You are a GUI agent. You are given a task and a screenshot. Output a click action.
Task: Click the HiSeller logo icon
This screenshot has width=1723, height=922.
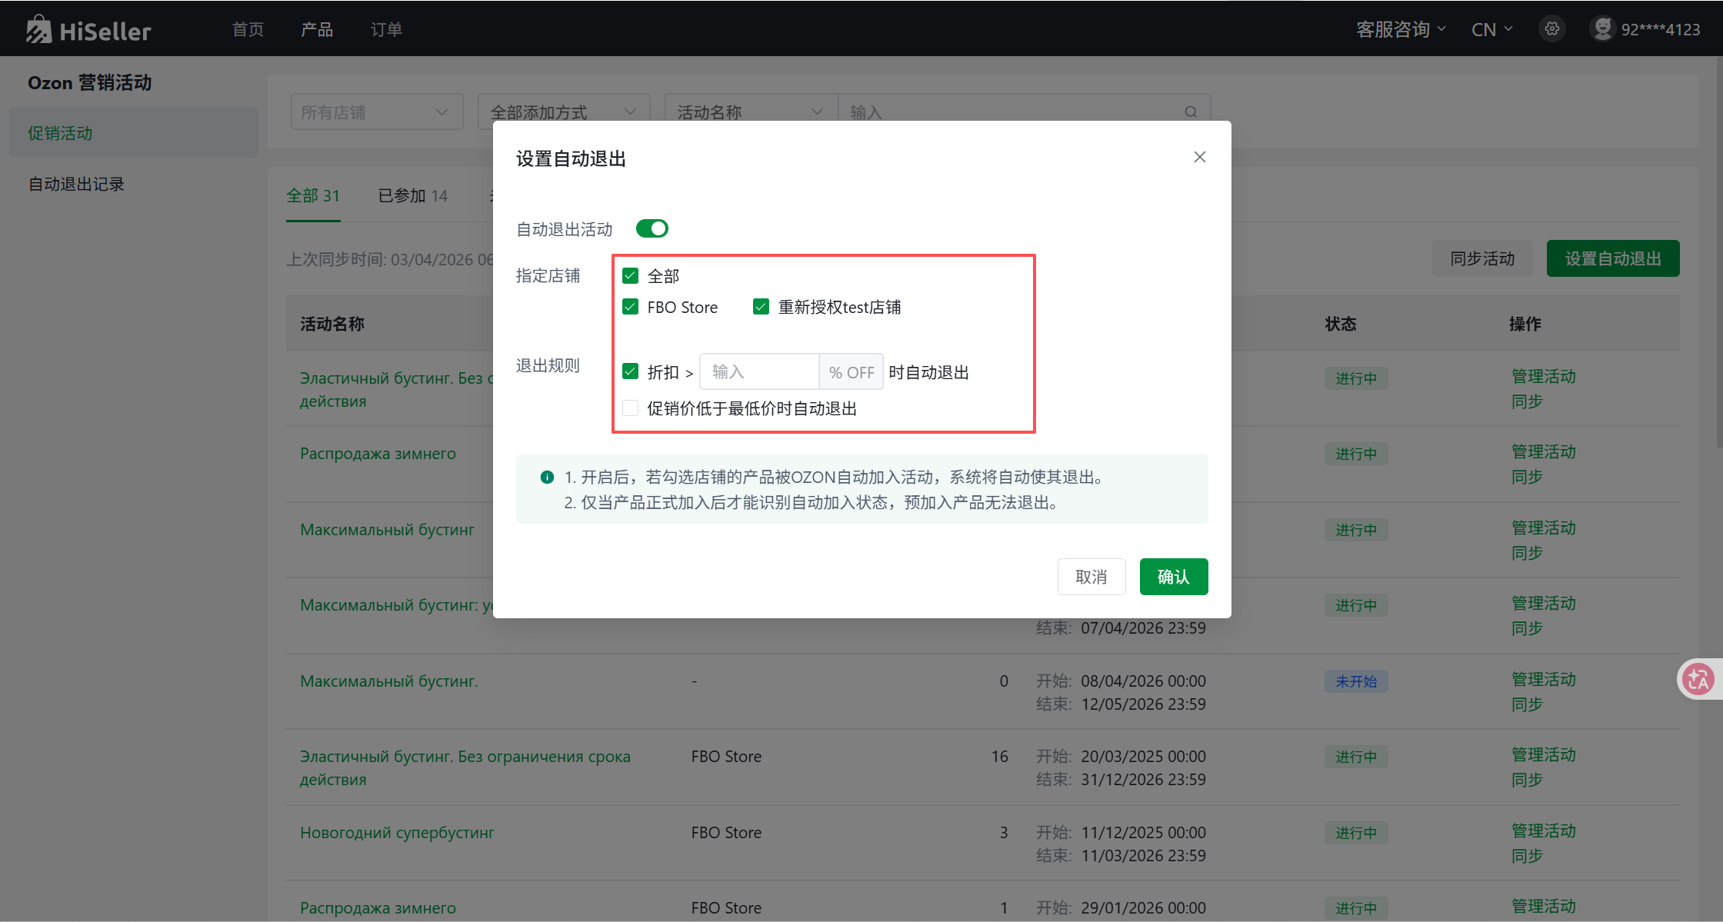[38, 30]
